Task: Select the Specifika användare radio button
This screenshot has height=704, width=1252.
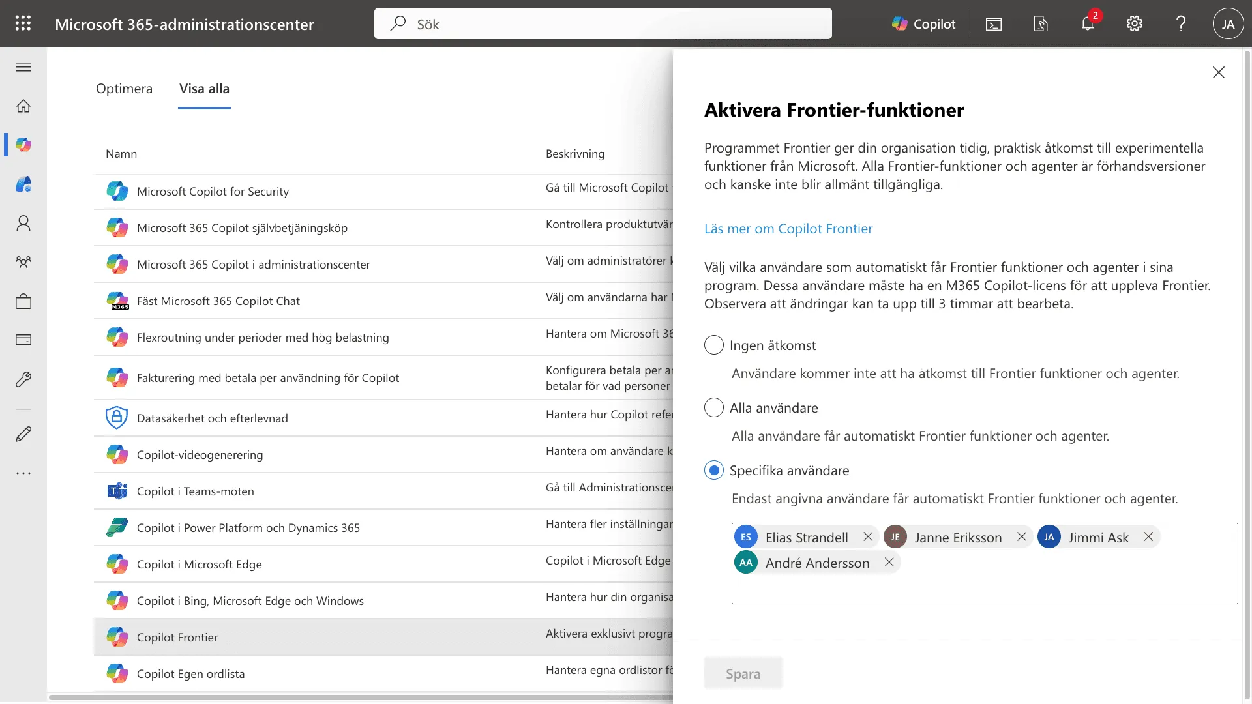Action: coord(714,470)
